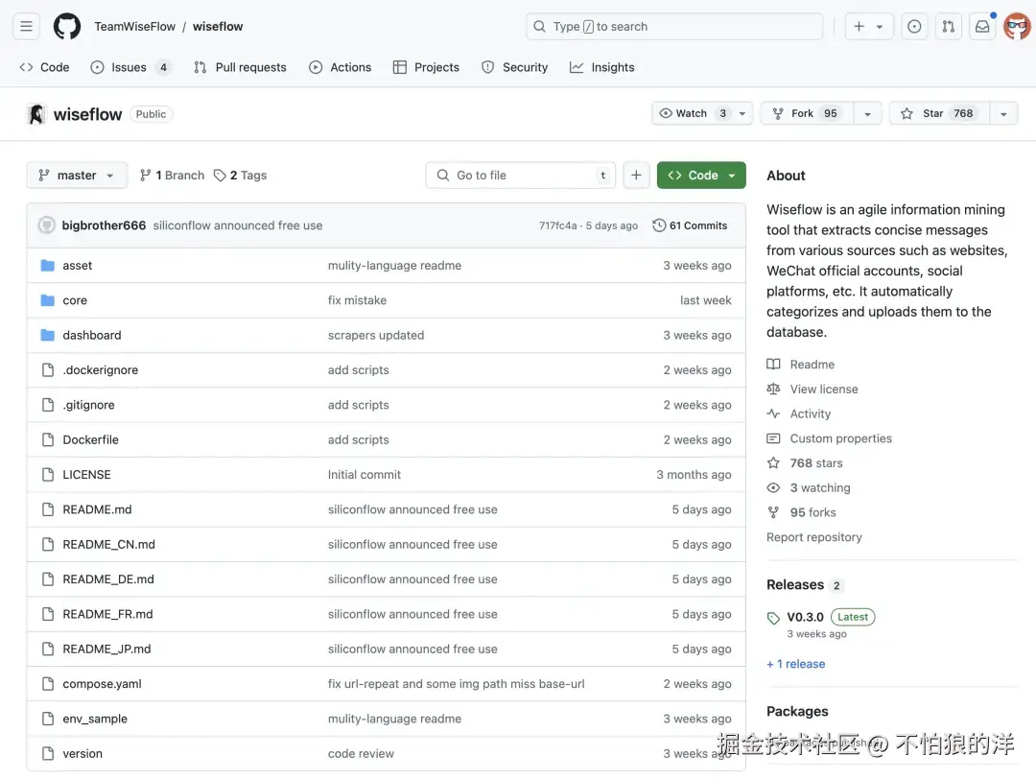Open the .gitignore file
This screenshot has height=779, width=1036.
tap(88, 405)
